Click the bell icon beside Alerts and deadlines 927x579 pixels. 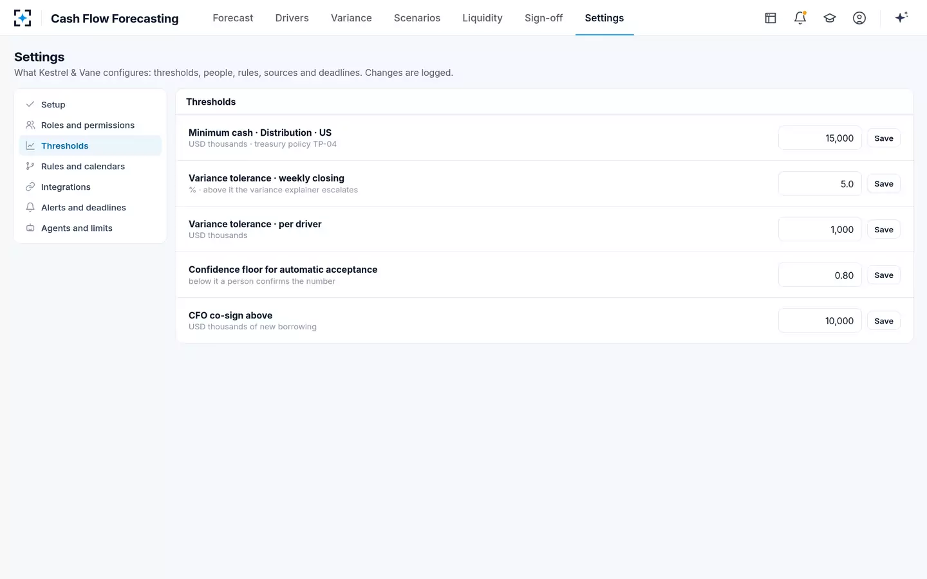[30, 207]
